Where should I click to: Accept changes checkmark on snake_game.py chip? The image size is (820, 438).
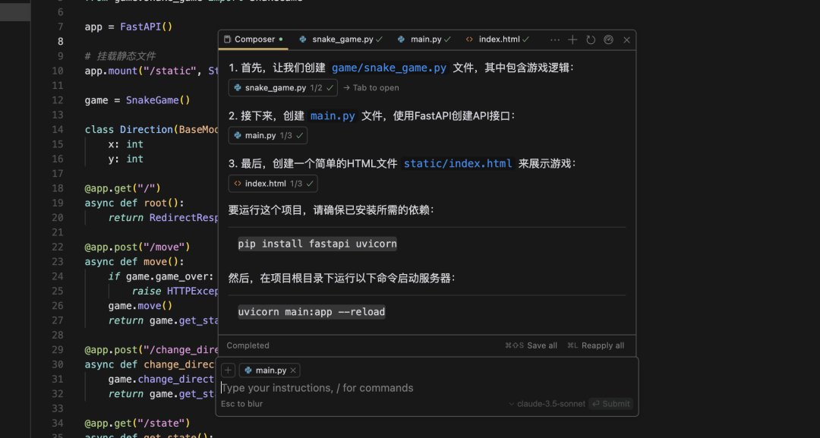click(x=330, y=88)
